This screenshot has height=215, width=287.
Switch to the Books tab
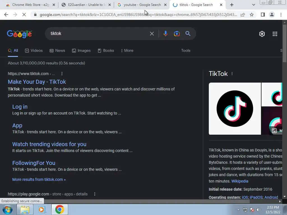tap(106, 51)
